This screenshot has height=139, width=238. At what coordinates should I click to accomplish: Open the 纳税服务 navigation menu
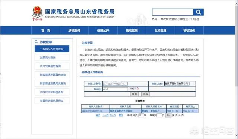pos(74,31)
